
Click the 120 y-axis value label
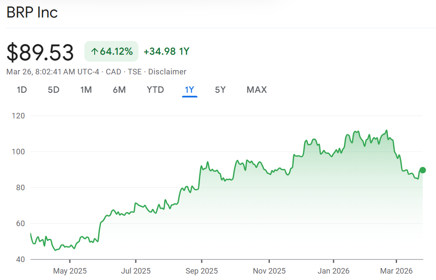19,116
